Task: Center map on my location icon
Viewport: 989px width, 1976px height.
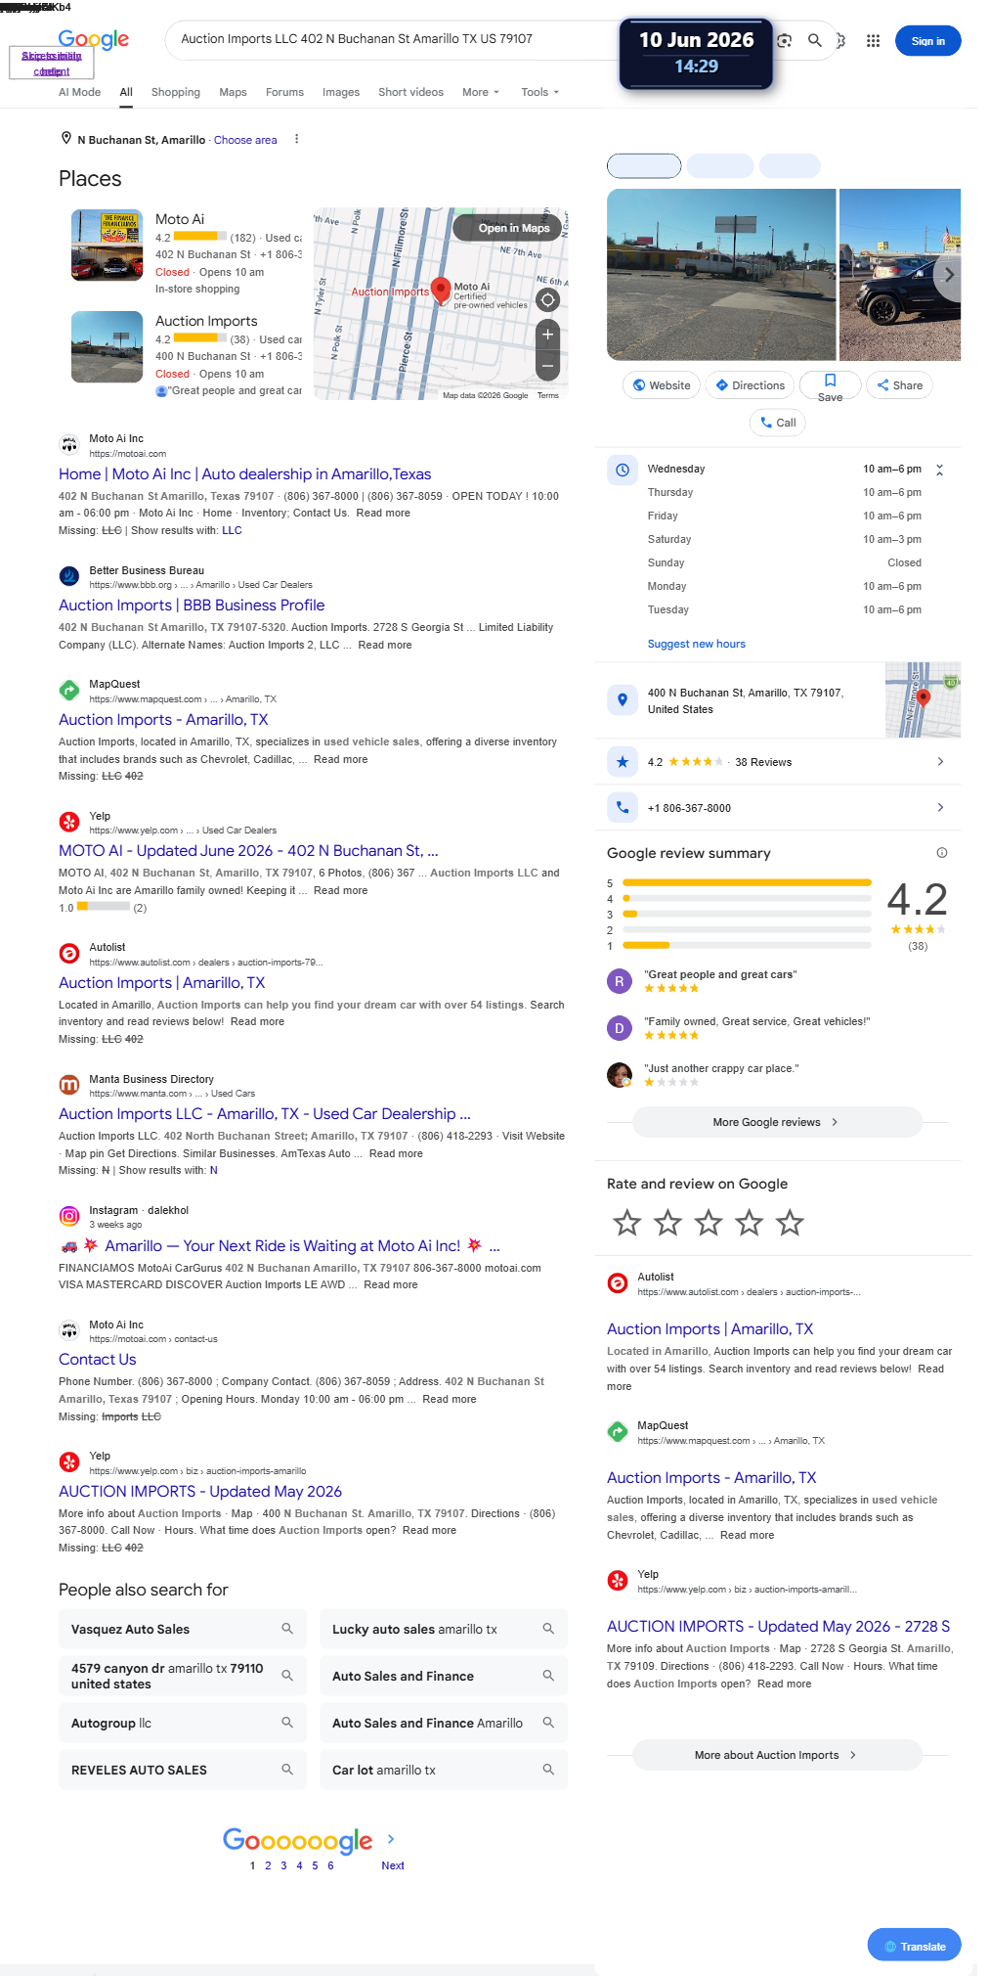Action: pos(548,300)
